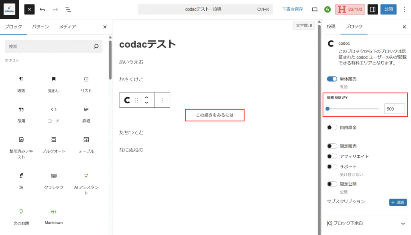Viewport: 411px width, 235px height.
Task: Open the command palette title bar
Action: 205,10
